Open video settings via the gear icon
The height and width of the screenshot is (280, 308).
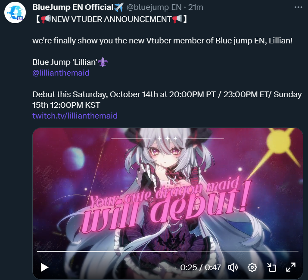point(252,268)
